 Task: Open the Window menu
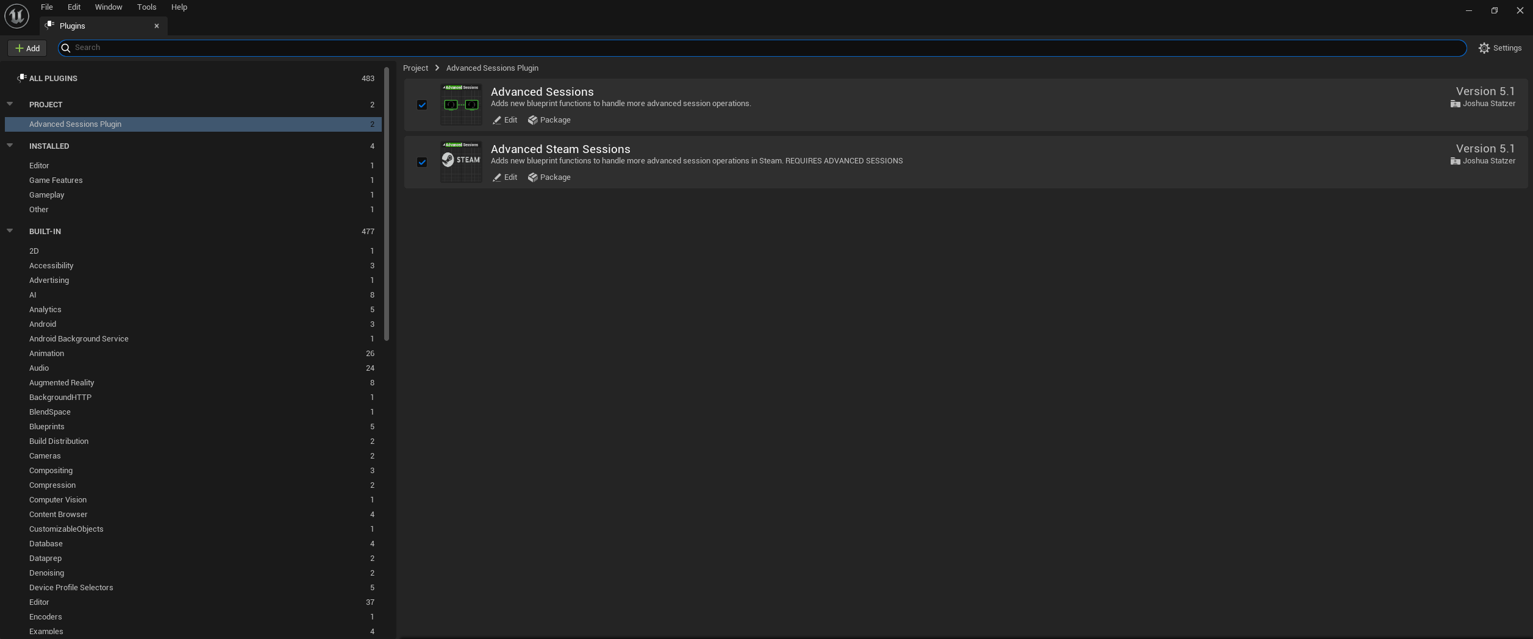click(109, 7)
